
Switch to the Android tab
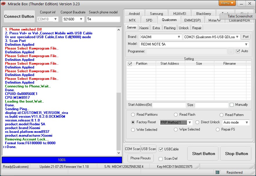click(134, 14)
